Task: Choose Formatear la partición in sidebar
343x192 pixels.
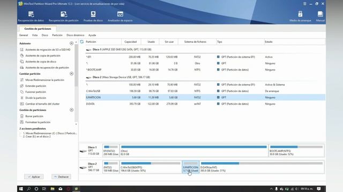Action: pos(35,122)
